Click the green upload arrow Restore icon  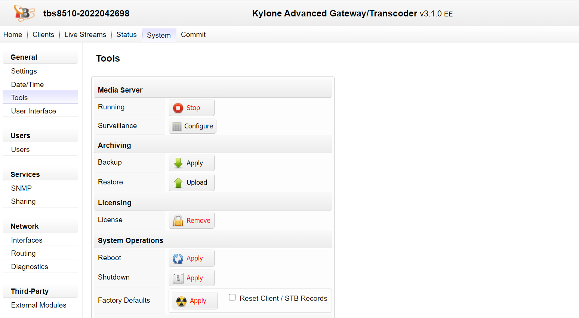[178, 183]
